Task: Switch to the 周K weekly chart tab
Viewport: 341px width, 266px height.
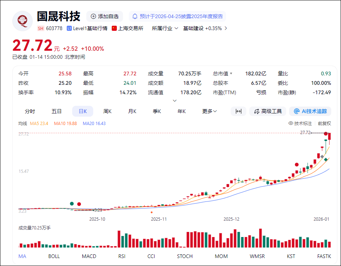Action: click(107, 111)
